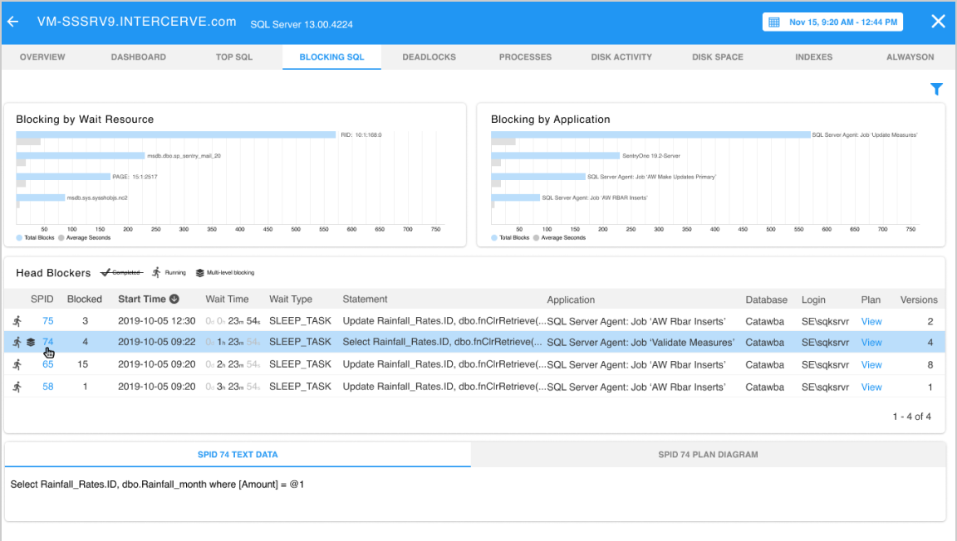The height and width of the screenshot is (541, 957).
Task: Open the date range picker Nov 15
Action: [842, 22]
